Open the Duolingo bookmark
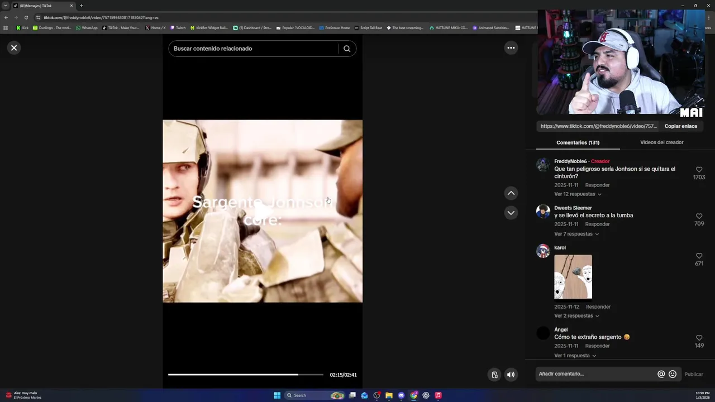The width and height of the screenshot is (715, 402). [x=51, y=28]
